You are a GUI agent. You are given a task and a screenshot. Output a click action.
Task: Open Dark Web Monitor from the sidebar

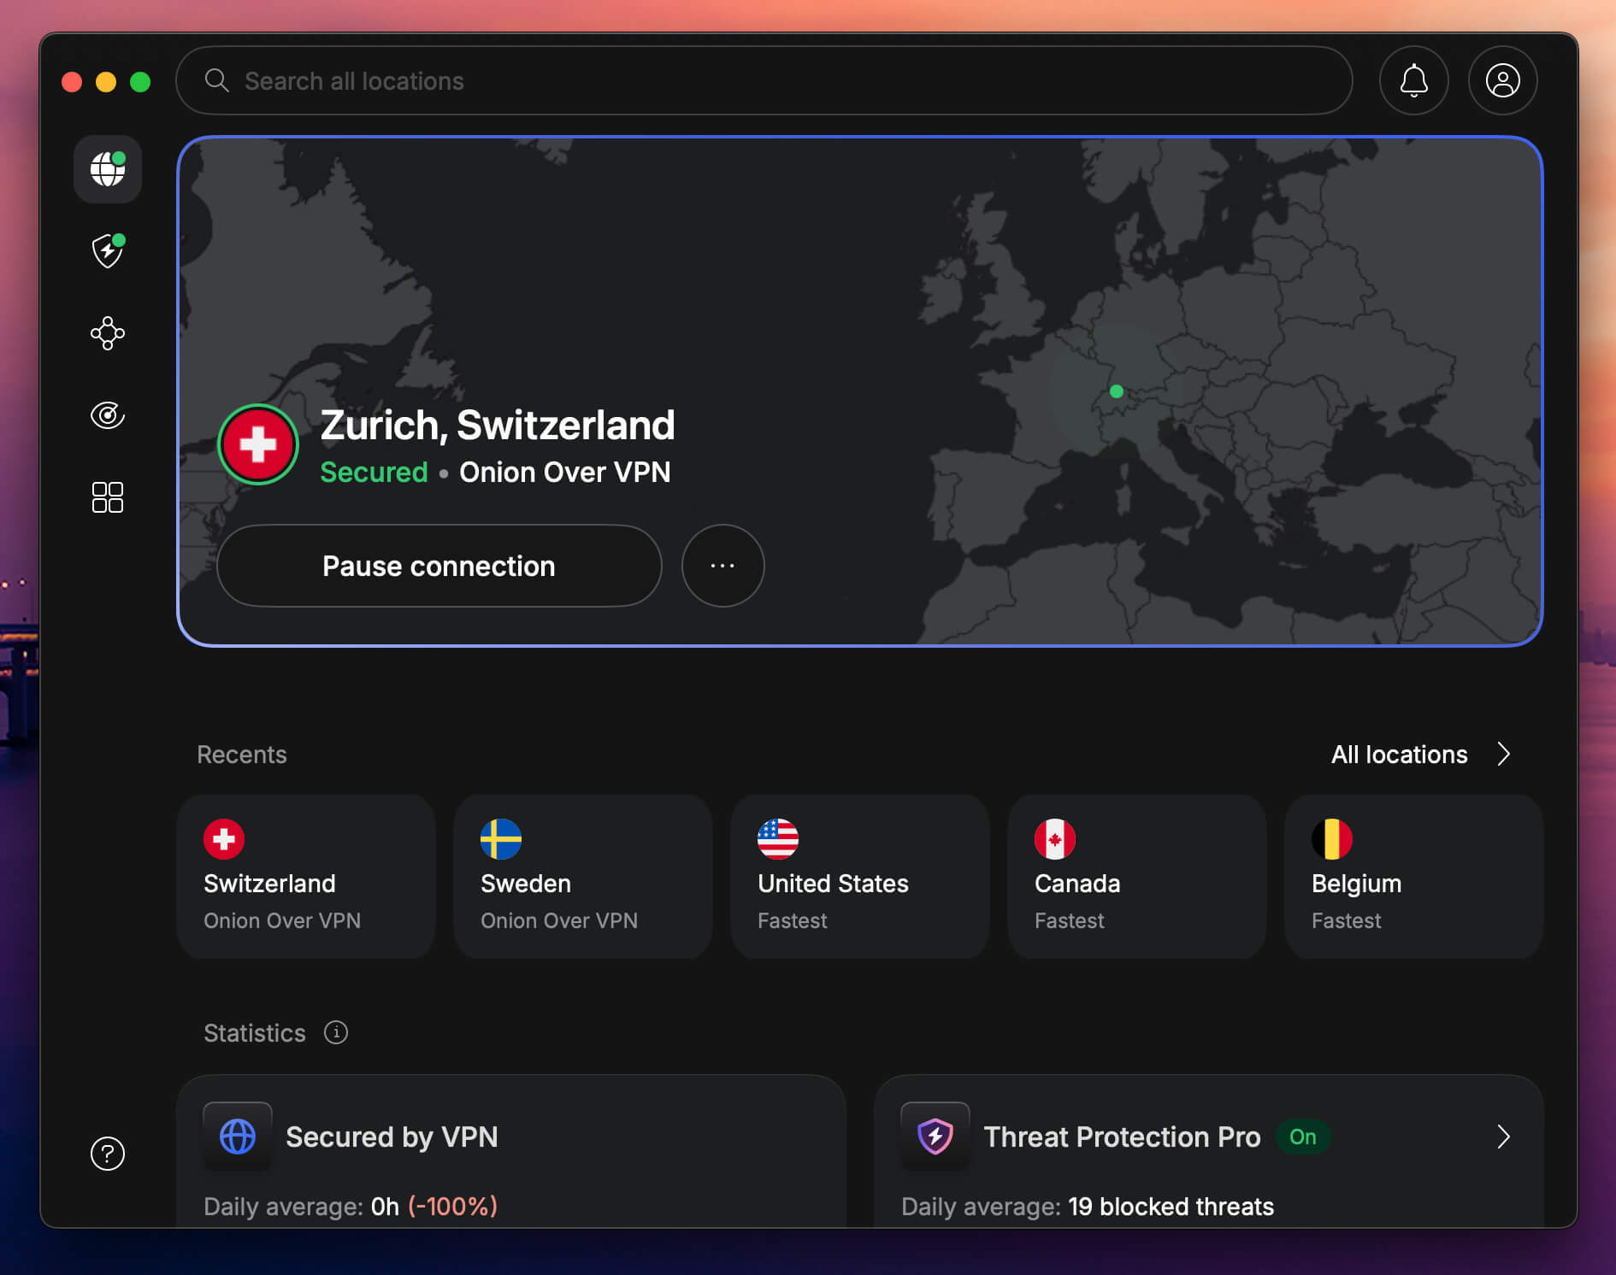107,415
